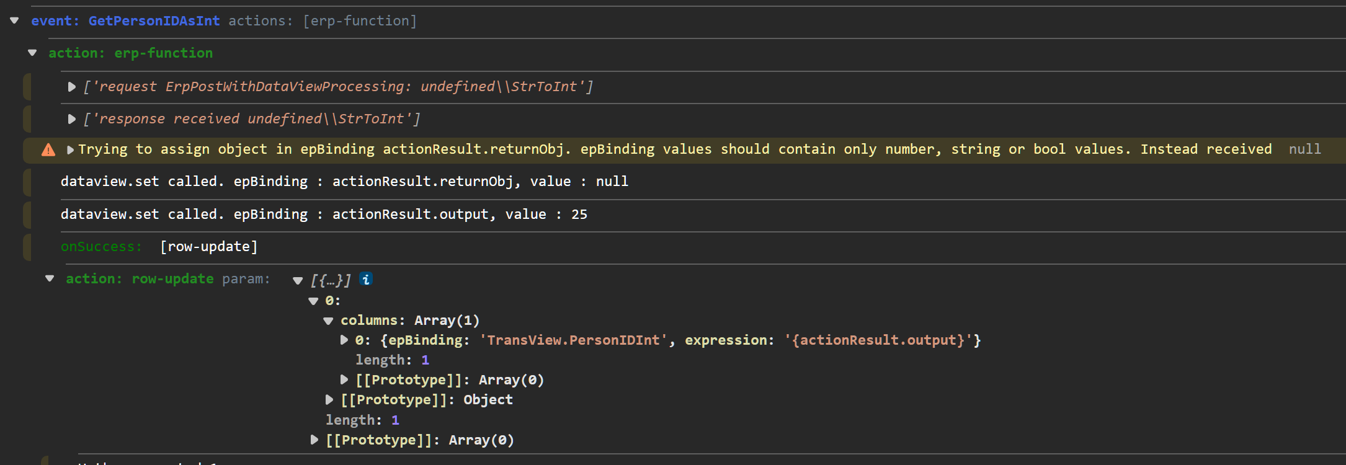
Task: Expand the last [[Prototype]]: Array(0) node
Action: (314, 440)
